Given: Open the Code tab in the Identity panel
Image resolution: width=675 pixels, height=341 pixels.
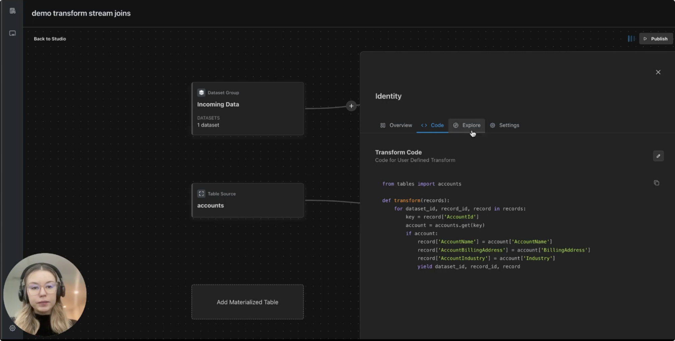Looking at the screenshot, I should pos(432,125).
